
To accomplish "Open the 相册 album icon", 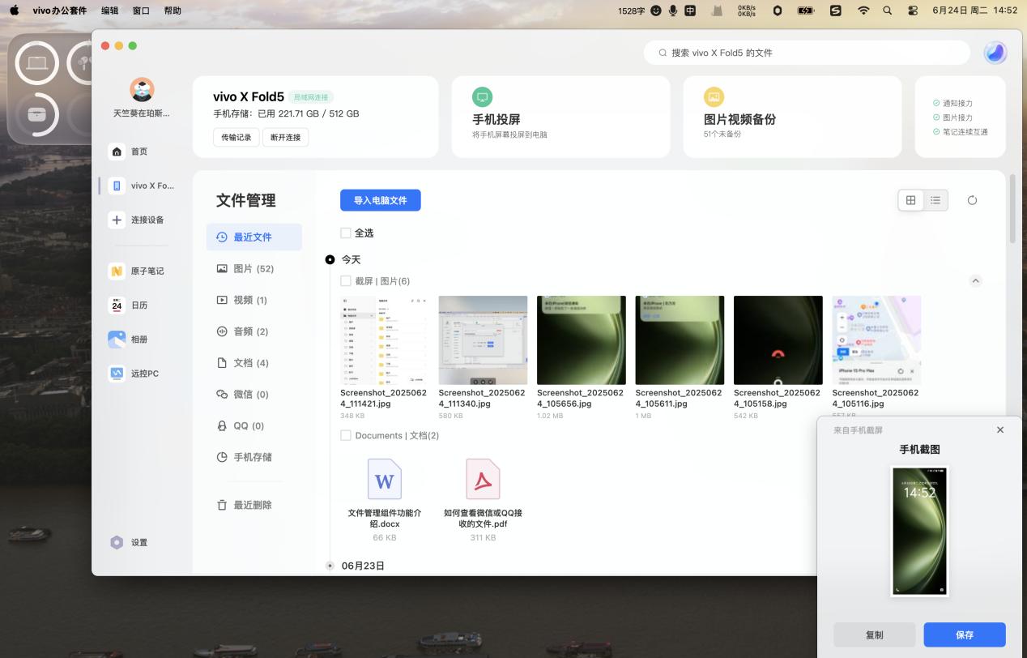I will (117, 340).
